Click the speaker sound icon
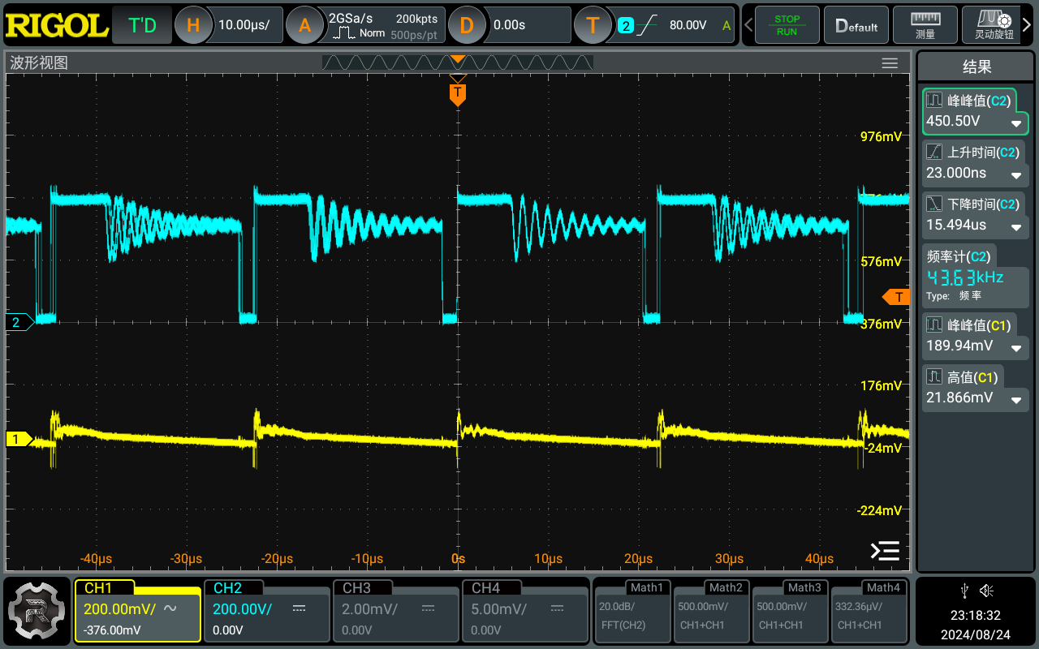Screen dimensions: 1039x649 point(986,590)
